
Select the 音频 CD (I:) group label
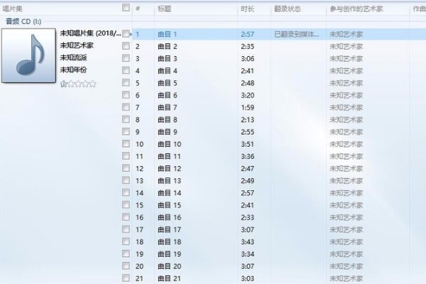point(23,21)
